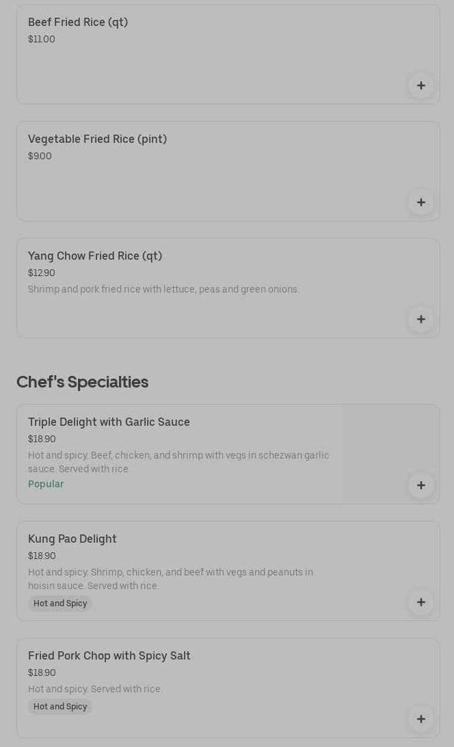Tap plus icon for Yang Chow Fried Rice

[x=421, y=319]
